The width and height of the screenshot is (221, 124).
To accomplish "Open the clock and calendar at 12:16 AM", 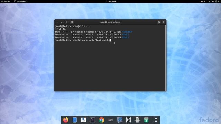I will click(x=111, y=1).
